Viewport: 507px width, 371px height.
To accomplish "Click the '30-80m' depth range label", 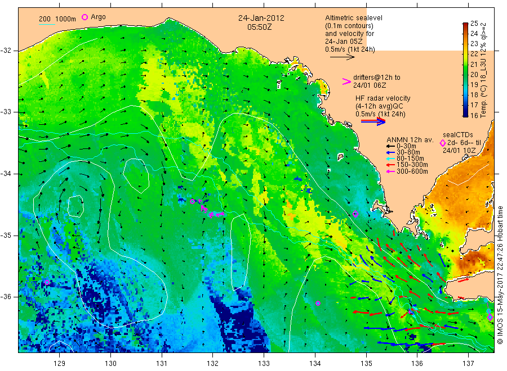I will [408, 152].
